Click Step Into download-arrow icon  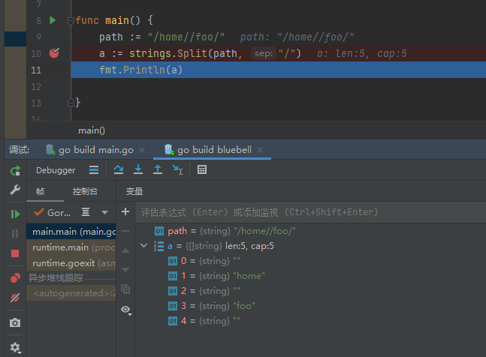coord(138,170)
